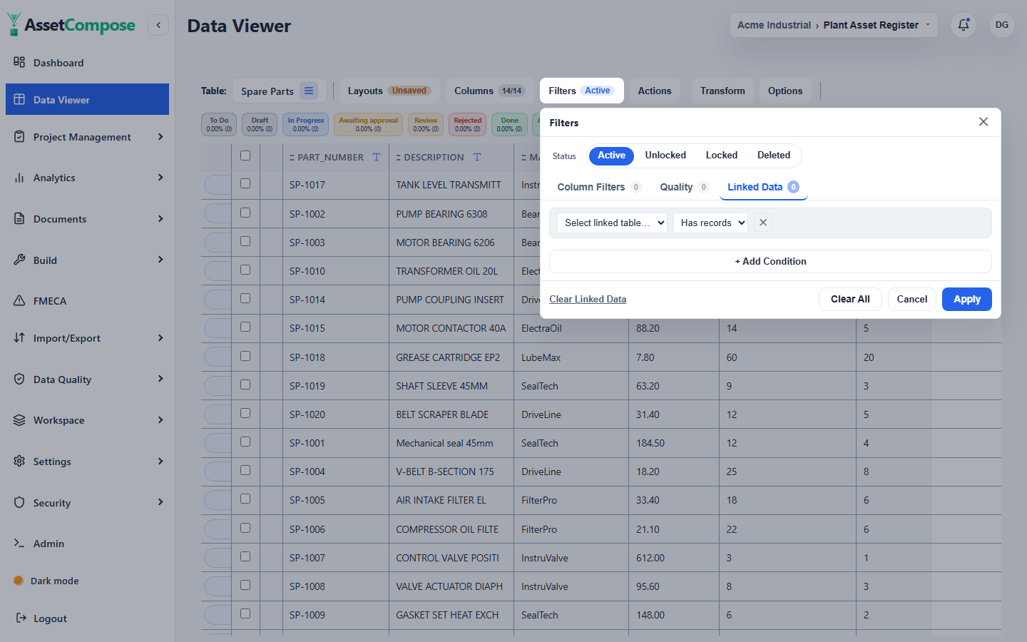Open the Transform tab
The width and height of the screenshot is (1027, 642).
722,91
